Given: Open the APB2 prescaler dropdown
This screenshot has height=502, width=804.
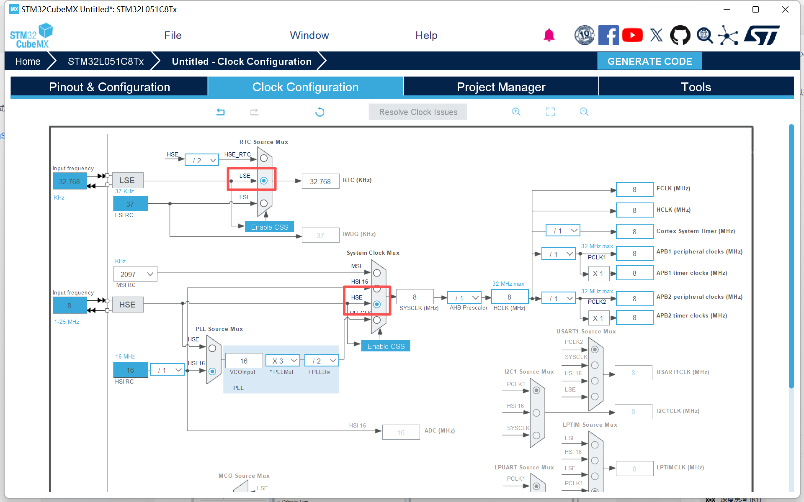Looking at the screenshot, I should [559, 298].
